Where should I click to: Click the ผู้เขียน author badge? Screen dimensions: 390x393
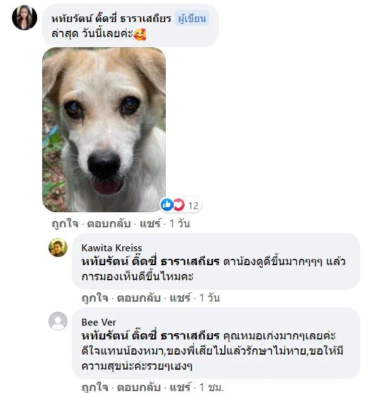click(x=192, y=19)
